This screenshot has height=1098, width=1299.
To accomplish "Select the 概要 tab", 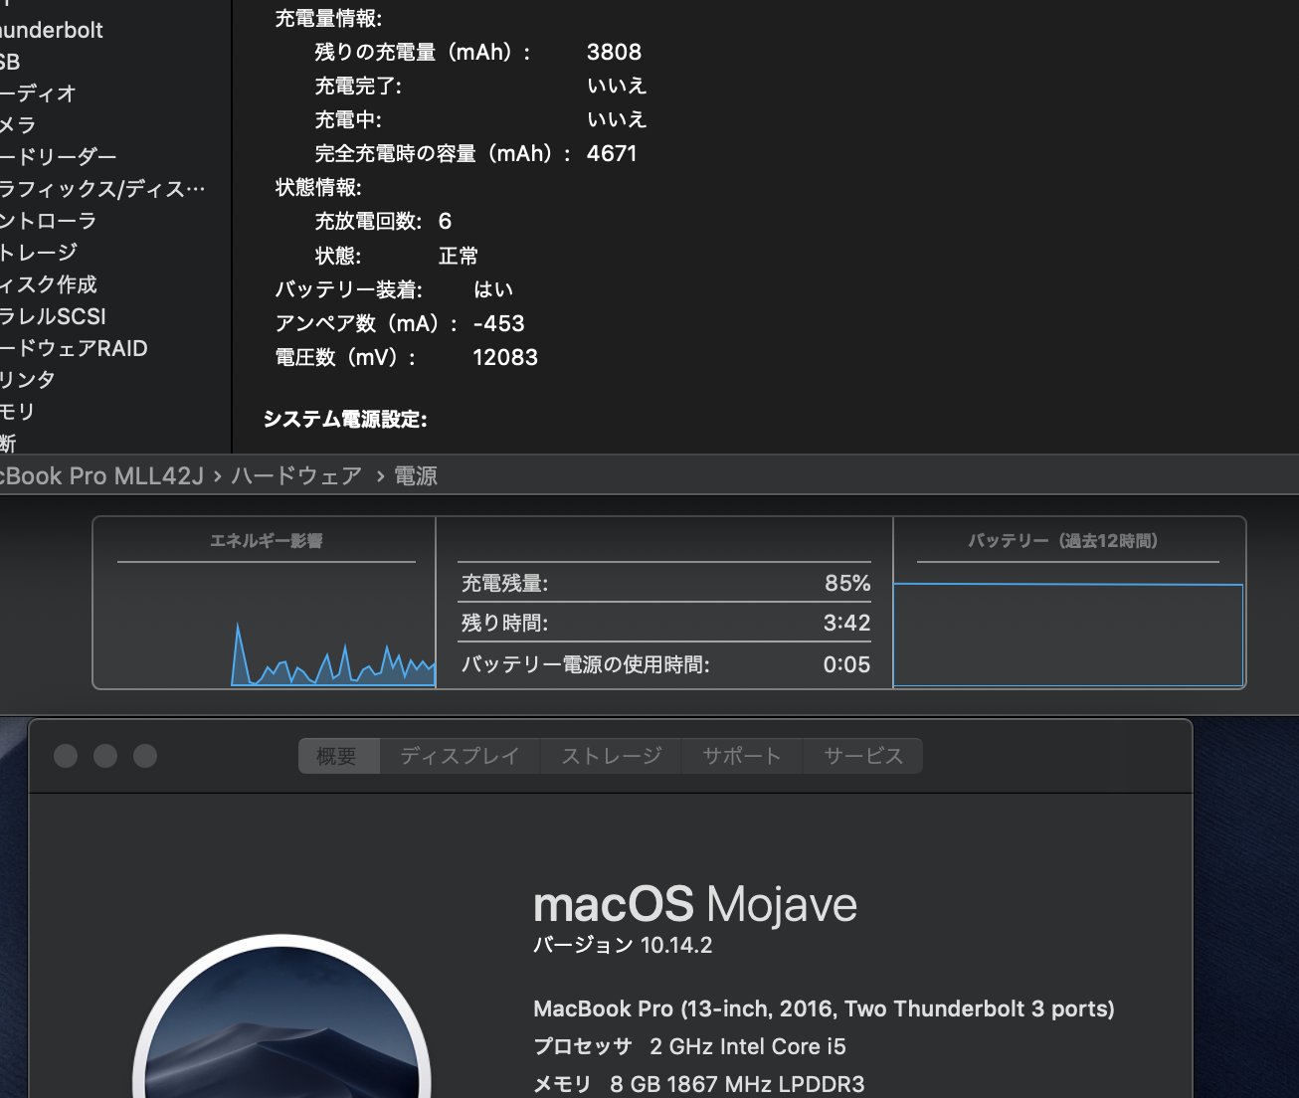I will 338,756.
